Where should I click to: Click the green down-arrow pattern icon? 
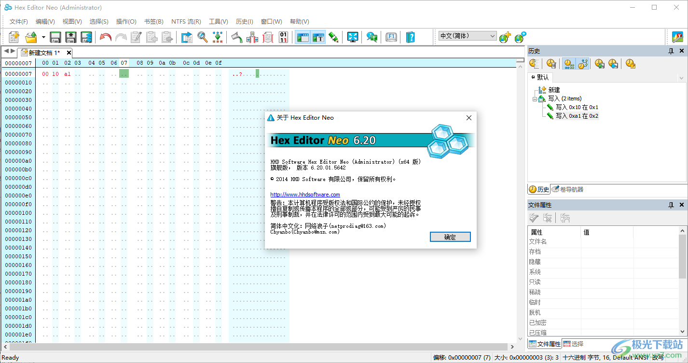click(218, 37)
